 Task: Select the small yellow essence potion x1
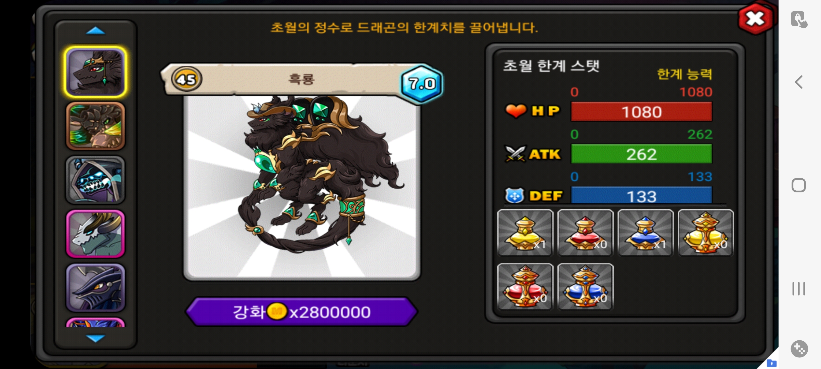(525, 233)
